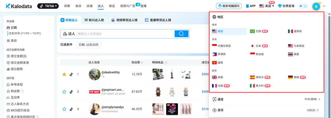The width and height of the screenshot is (331, 118).
Task: Select 墨西哥 region
Action: pos(295,31)
